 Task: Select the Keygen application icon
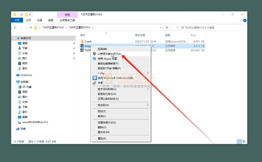pyautogui.click(x=82, y=46)
